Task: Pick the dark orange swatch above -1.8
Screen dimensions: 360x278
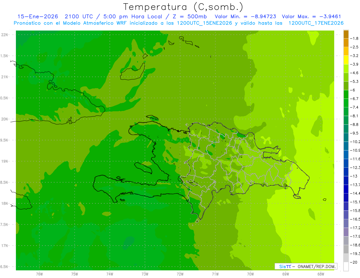Action: pos(346,34)
